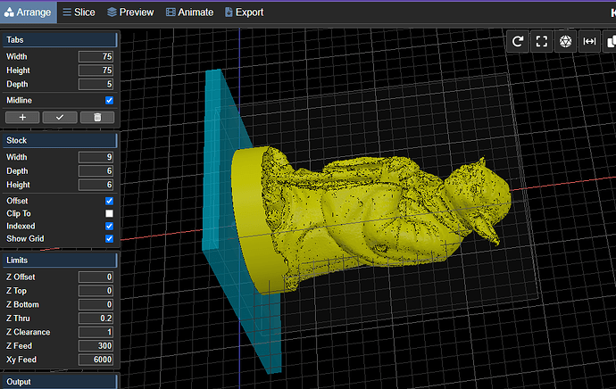
Task: Click the fit-to-view frame icon
Action: (542, 41)
